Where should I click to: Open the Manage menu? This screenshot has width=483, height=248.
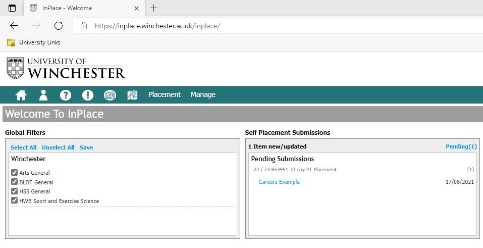point(203,94)
